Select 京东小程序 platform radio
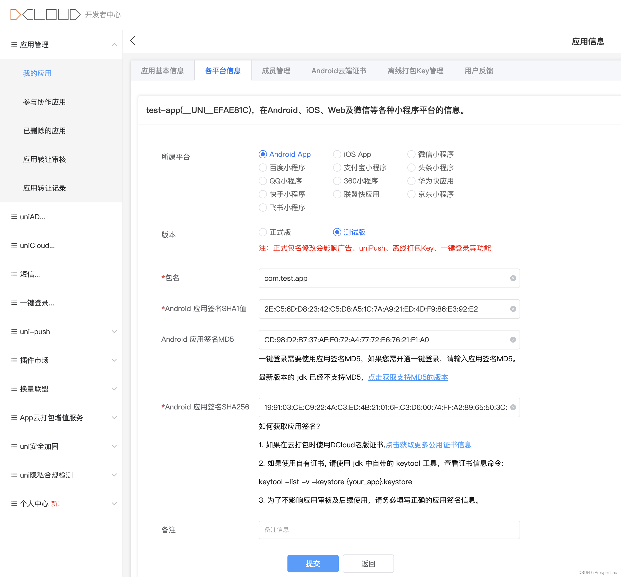Screen dimensions: 621x577 [411, 194]
